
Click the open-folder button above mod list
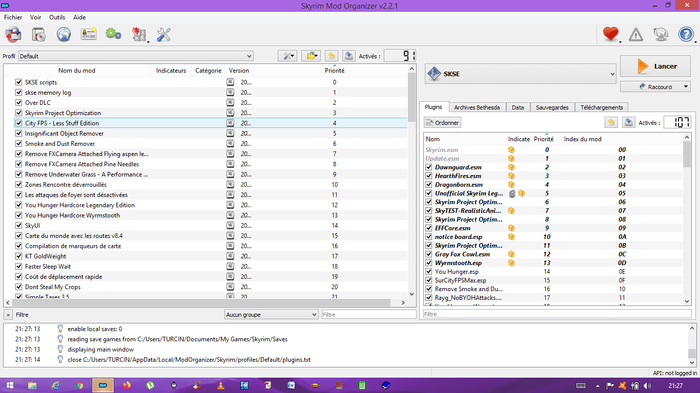coord(311,56)
